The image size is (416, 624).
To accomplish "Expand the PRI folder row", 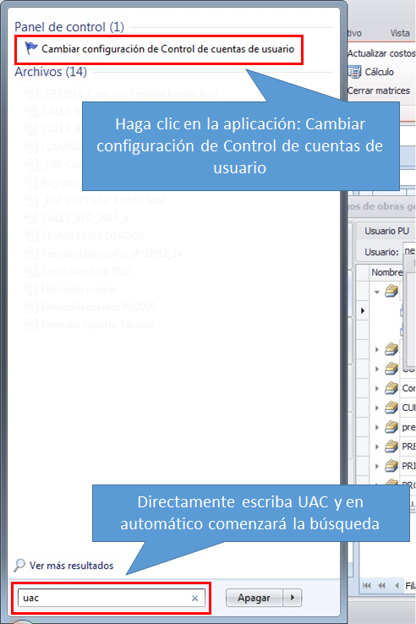I will 377,466.
